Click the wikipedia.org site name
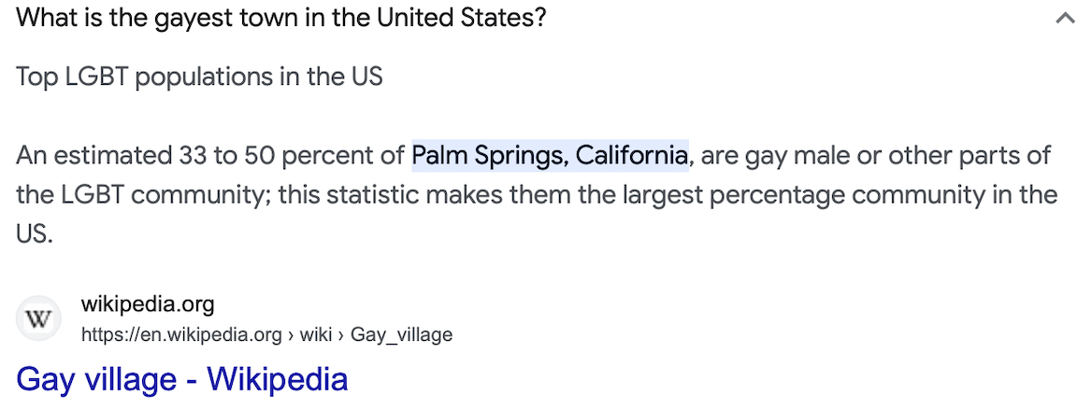This screenshot has height=410, width=1077. pos(148,304)
